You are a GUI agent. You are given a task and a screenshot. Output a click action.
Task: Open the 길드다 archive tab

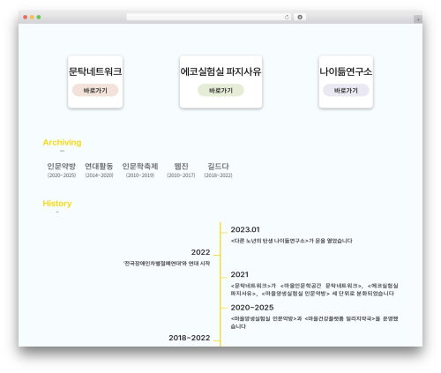(x=218, y=170)
